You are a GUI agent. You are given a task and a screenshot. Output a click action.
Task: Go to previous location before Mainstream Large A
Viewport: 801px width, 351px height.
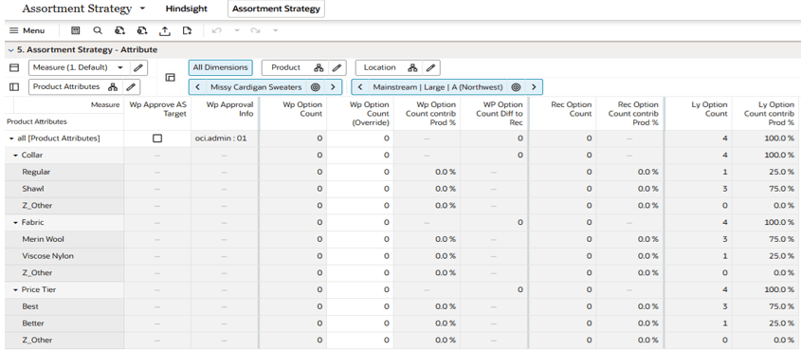pyautogui.click(x=360, y=87)
